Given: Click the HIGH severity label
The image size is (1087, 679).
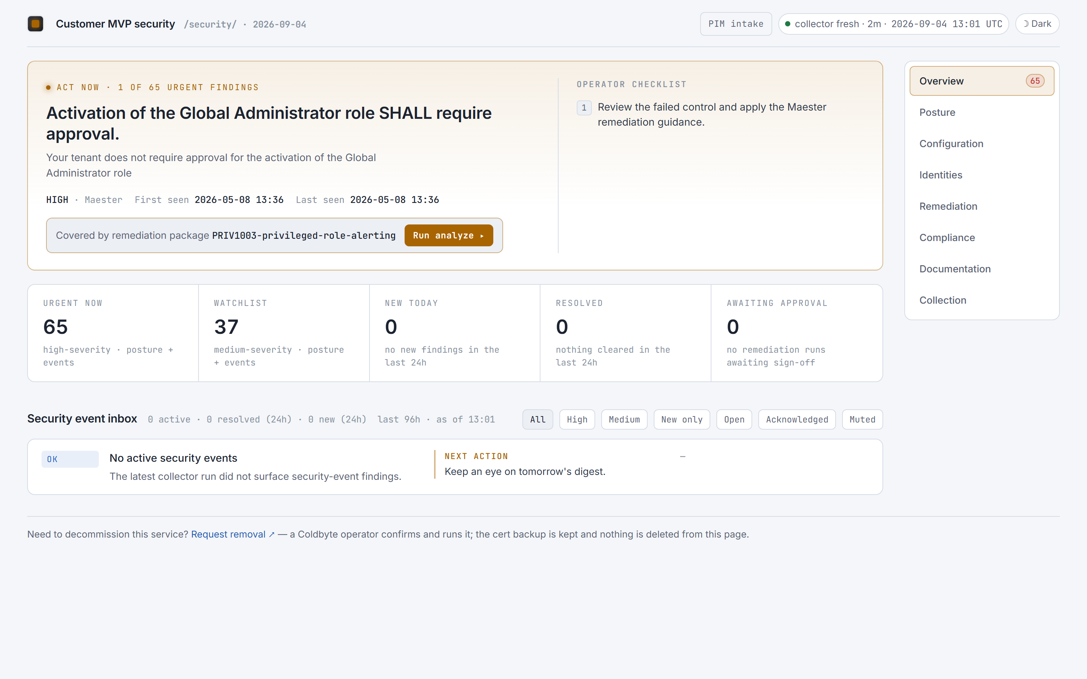Looking at the screenshot, I should [57, 200].
